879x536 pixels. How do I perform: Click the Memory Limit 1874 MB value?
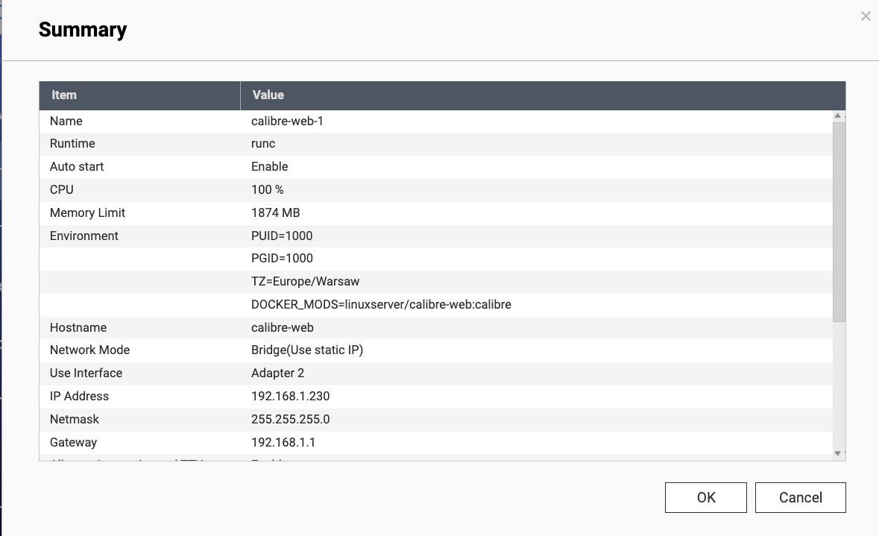(275, 212)
